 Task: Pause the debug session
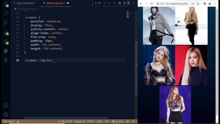(99, 3)
